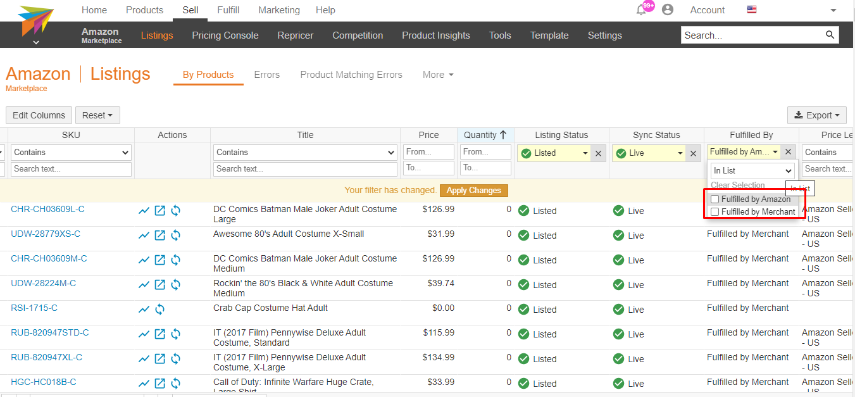Click Clear Selection link
Screen dimensions: 855x397
738,186
